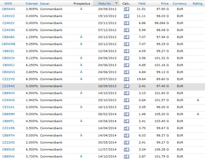
Task: Sort the table by Interest column
Action: pos(32,4)
